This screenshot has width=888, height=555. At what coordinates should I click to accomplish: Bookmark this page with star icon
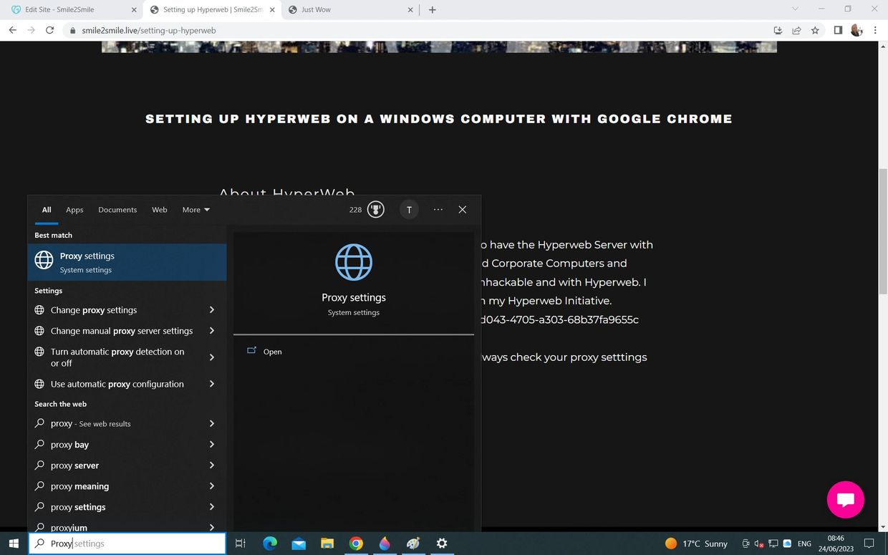[815, 30]
